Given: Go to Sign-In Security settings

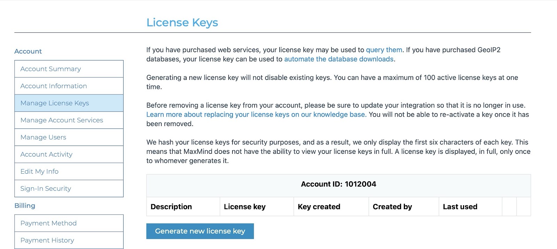Looking at the screenshot, I should tap(46, 189).
